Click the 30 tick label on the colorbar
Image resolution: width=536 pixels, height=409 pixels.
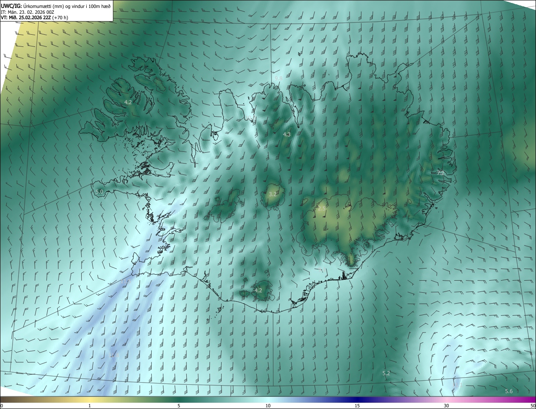(x=446, y=406)
